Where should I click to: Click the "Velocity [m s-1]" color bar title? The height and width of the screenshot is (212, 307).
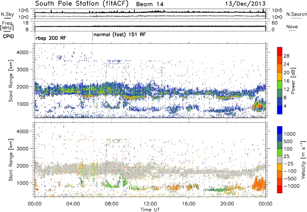303,160
